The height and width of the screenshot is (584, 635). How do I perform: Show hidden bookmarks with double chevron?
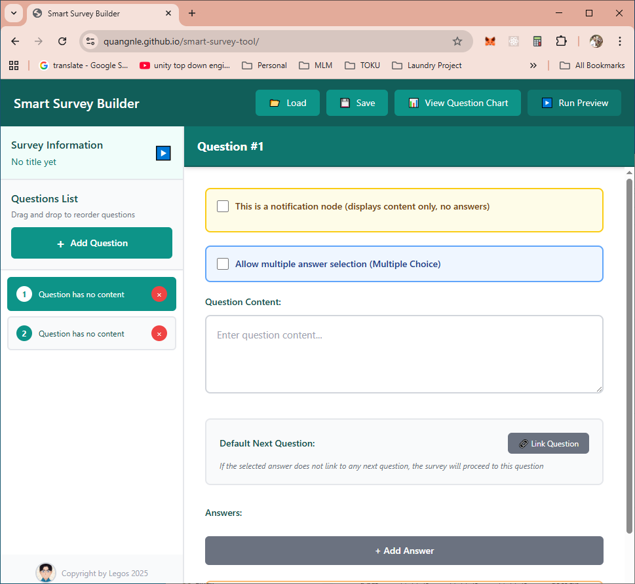pyautogui.click(x=533, y=65)
